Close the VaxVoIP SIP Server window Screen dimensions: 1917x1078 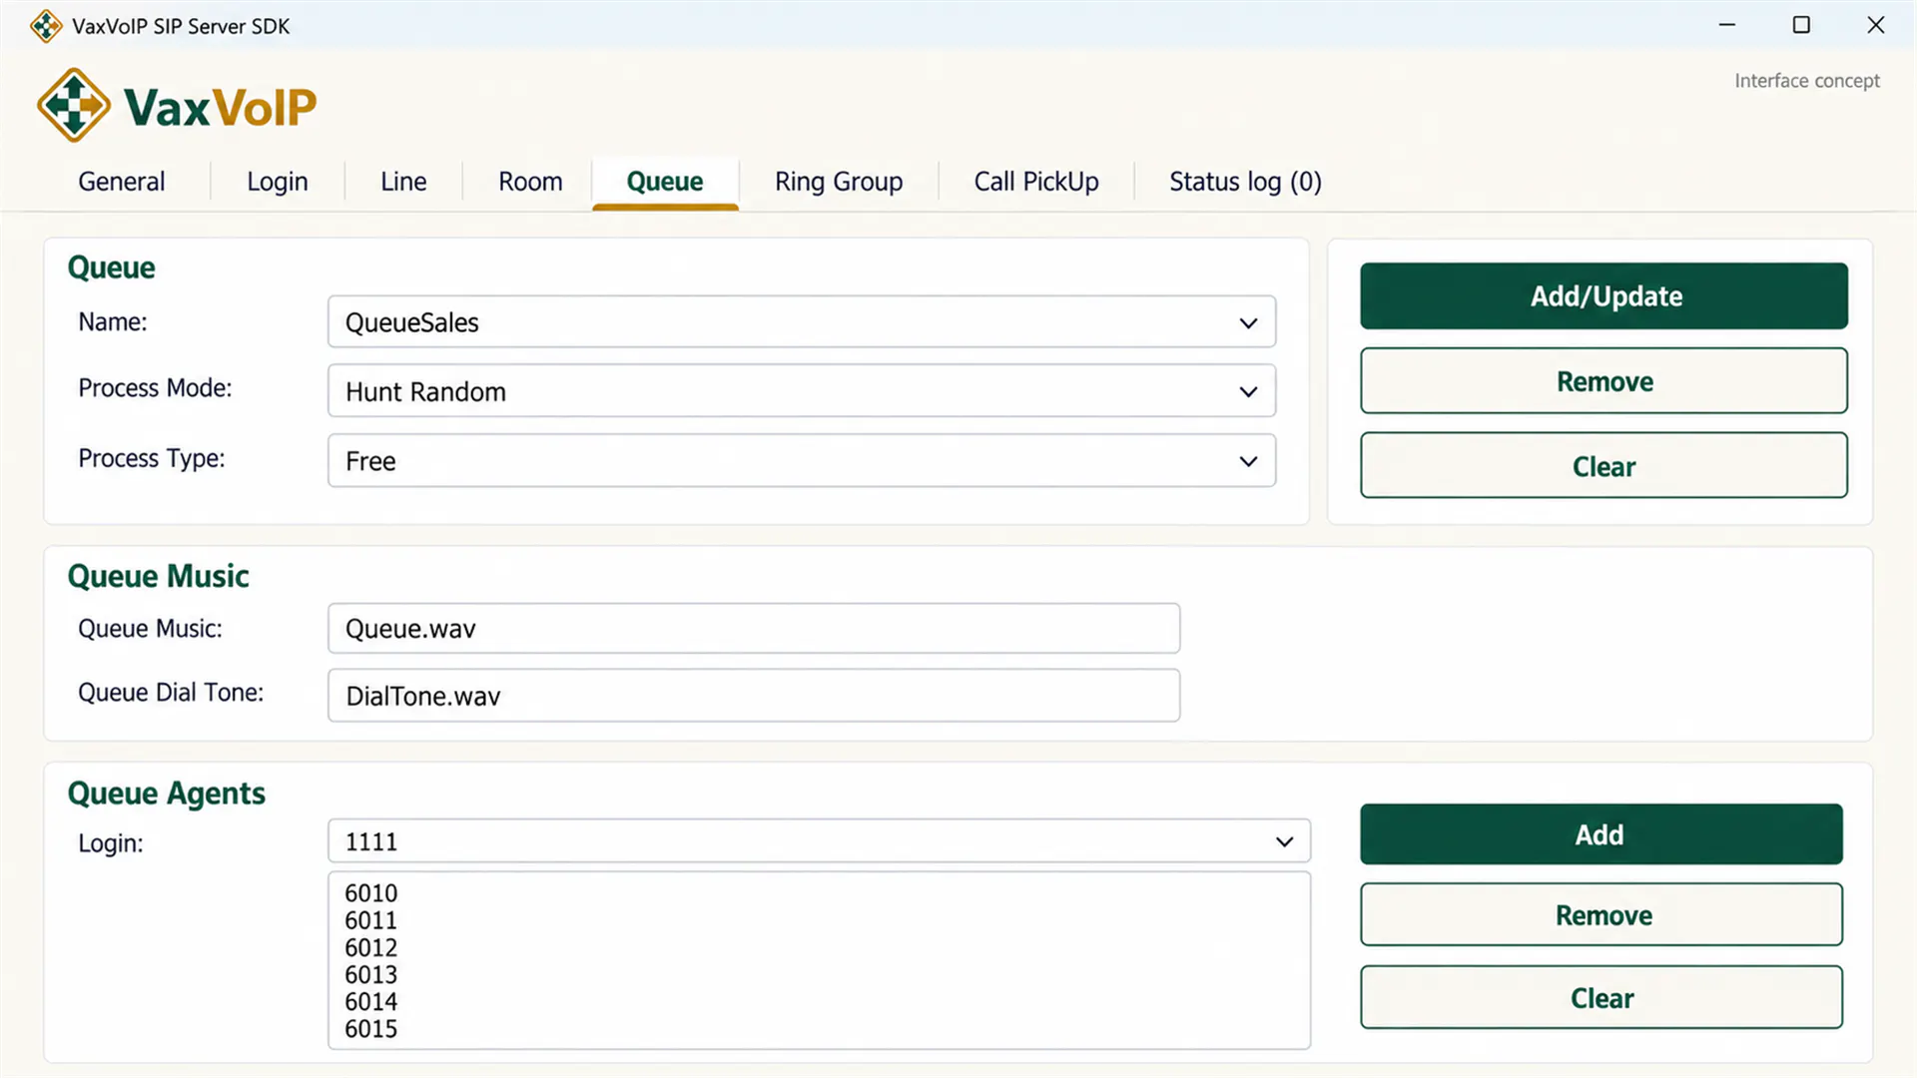tap(1876, 25)
